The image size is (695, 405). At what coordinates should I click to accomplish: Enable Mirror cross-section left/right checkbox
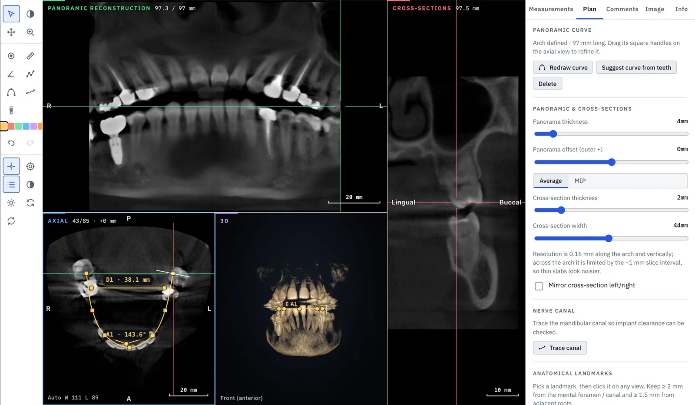point(539,286)
